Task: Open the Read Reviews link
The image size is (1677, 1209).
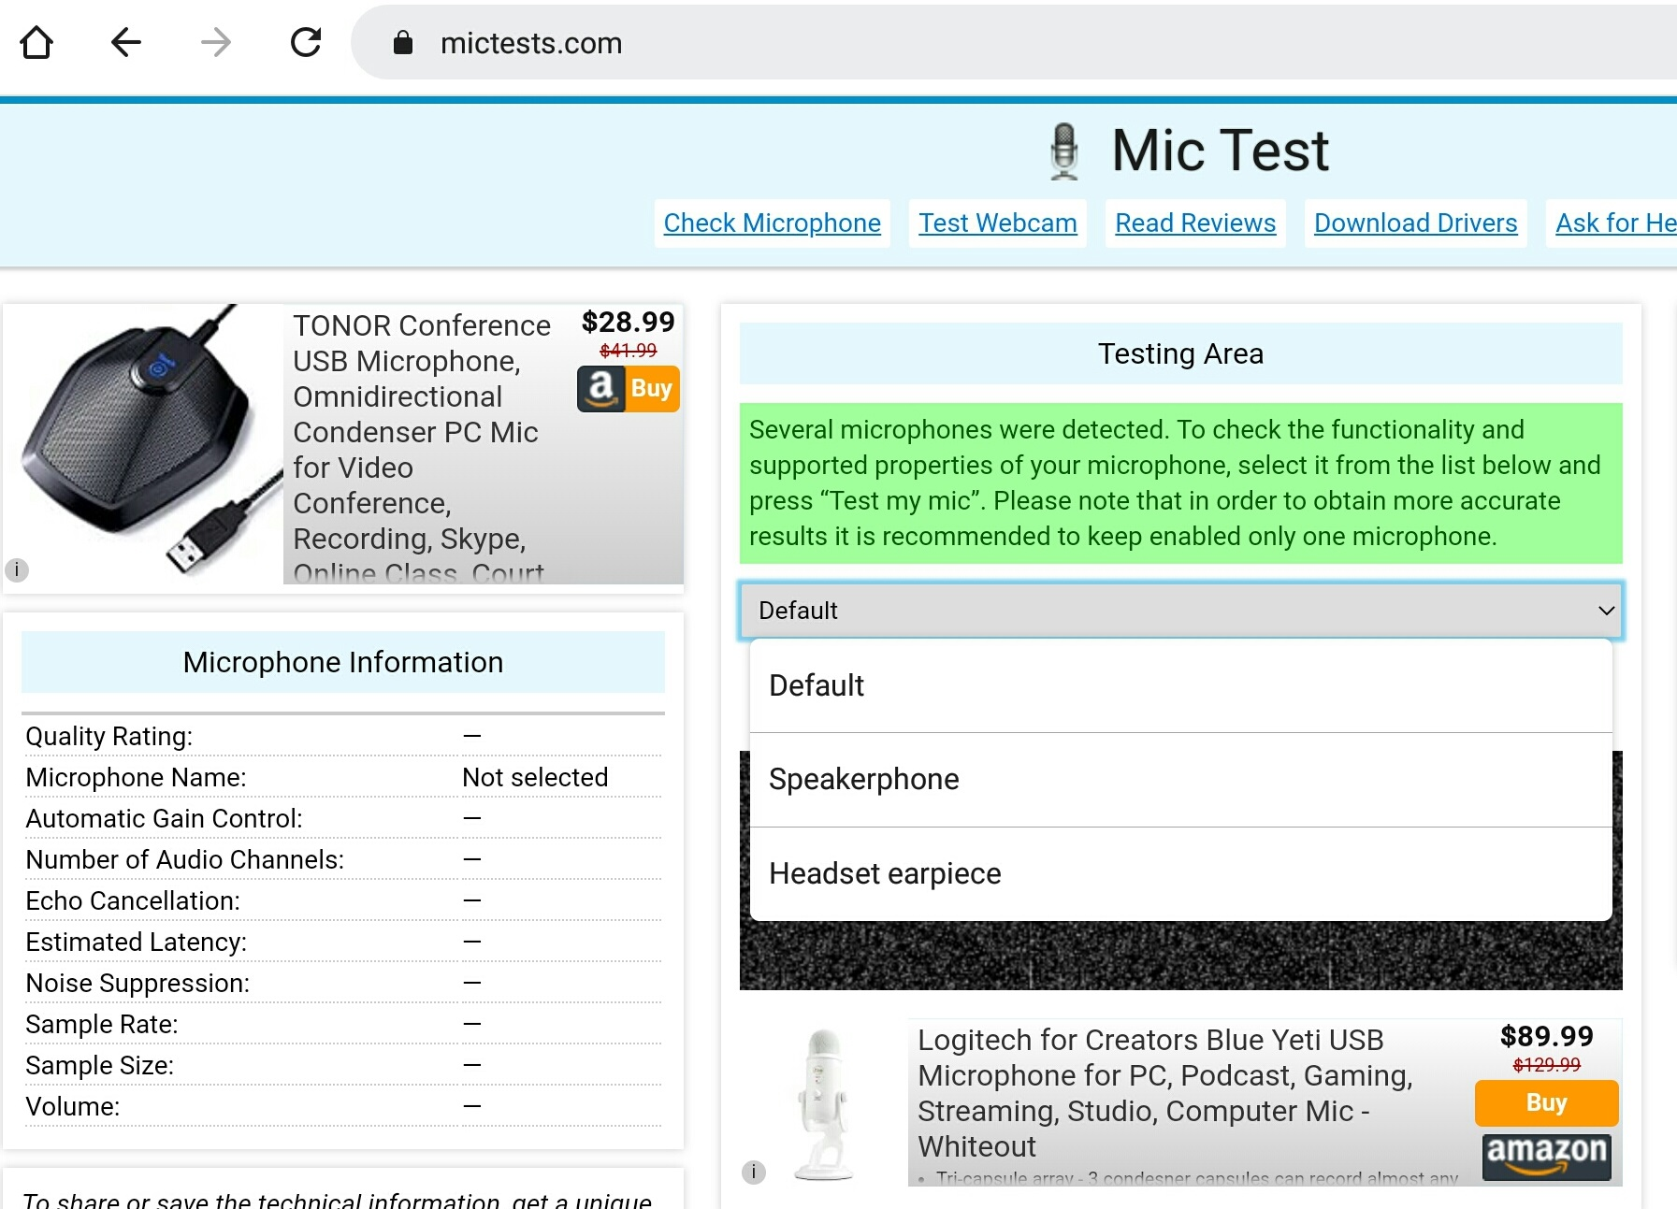Action: (1195, 223)
